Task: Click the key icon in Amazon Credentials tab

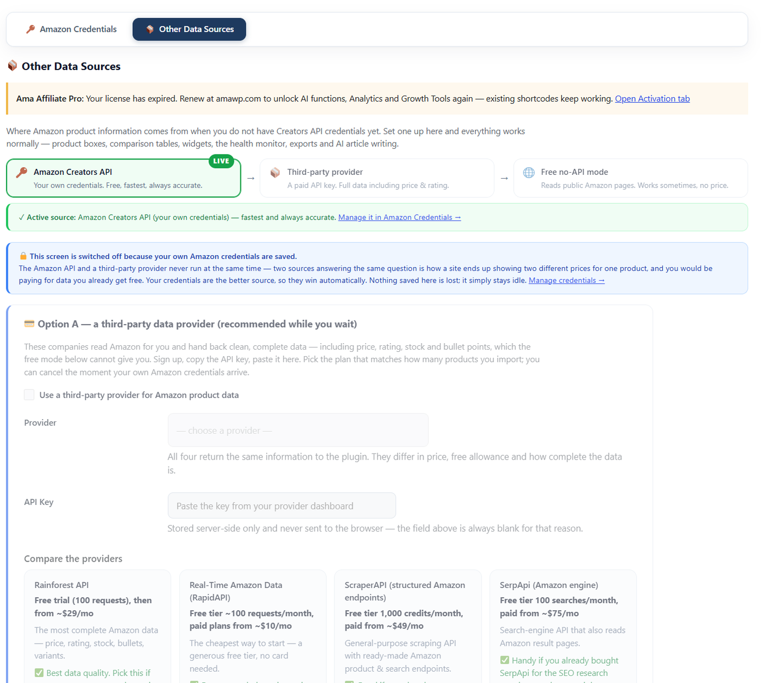Action: 31,29
